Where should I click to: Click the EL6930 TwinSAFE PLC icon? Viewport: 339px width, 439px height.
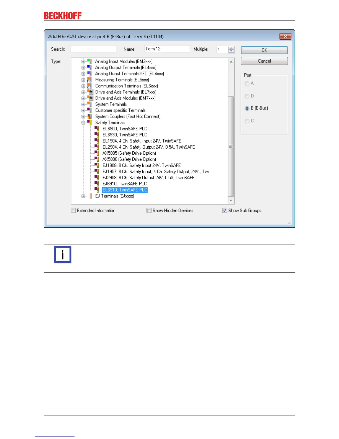(x=96, y=135)
